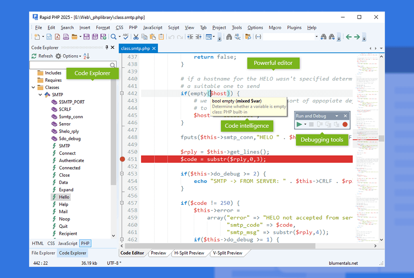
Task: Toggle breakpoint red circle in Run and Debug
Action: pos(345,124)
